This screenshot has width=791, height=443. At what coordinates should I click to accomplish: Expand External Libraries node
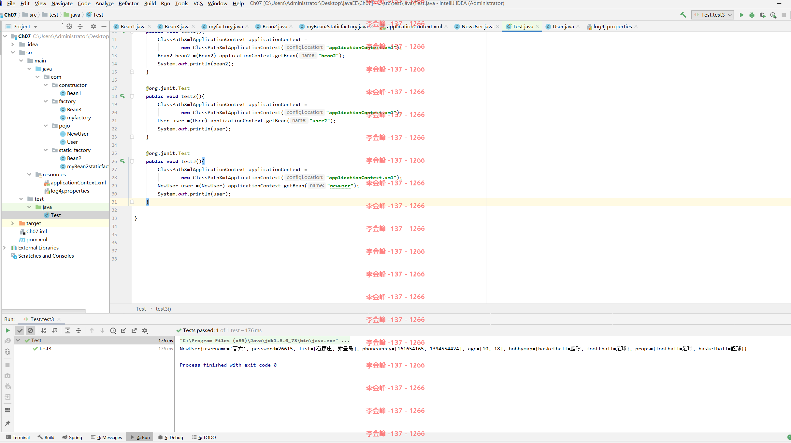pos(5,248)
